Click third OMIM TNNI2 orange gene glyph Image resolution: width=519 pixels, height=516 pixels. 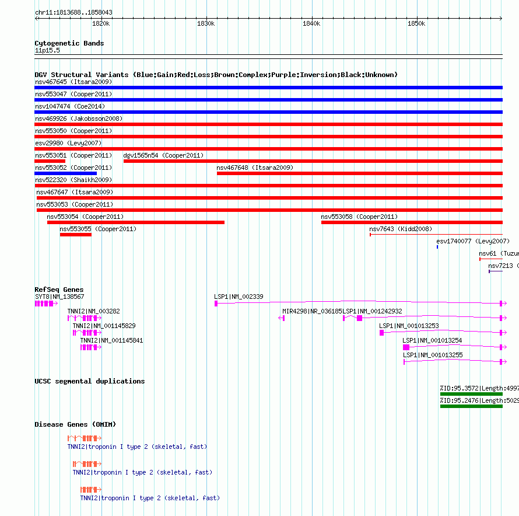coord(91,490)
